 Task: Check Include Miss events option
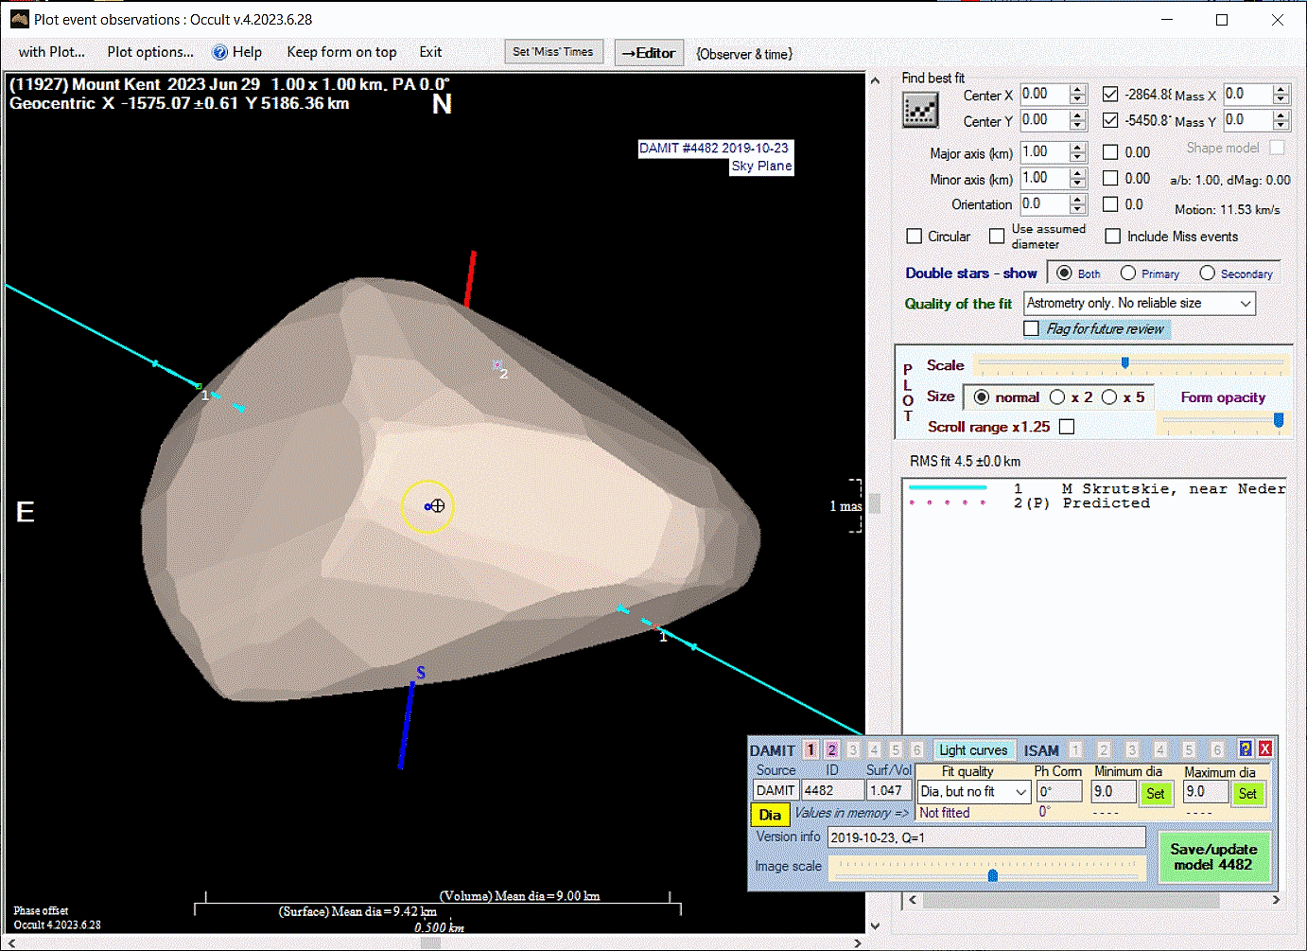(x=1113, y=237)
